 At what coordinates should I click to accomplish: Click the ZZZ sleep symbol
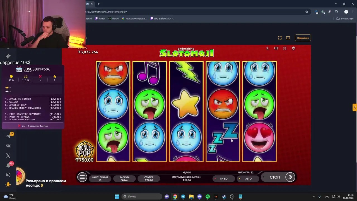pos(223,137)
